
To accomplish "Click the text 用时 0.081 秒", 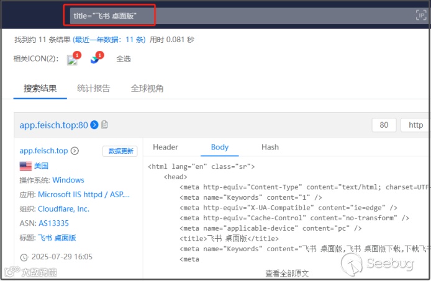I will pyautogui.click(x=172, y=40).
